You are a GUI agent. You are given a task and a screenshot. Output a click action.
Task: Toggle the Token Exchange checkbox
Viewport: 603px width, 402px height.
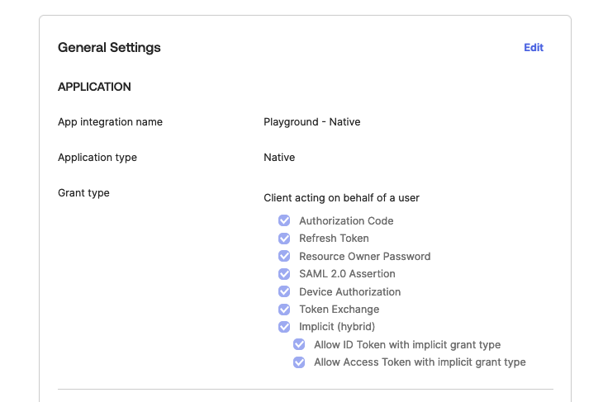coord(284,310)
